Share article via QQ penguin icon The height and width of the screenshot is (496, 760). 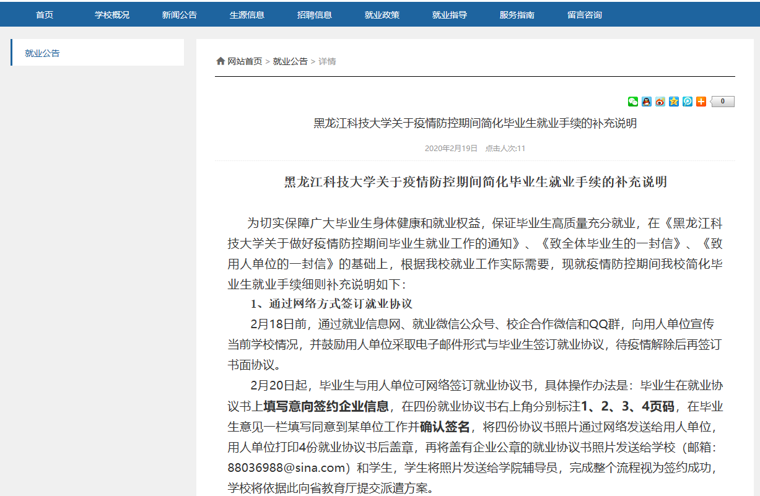[x=646, y=102]
